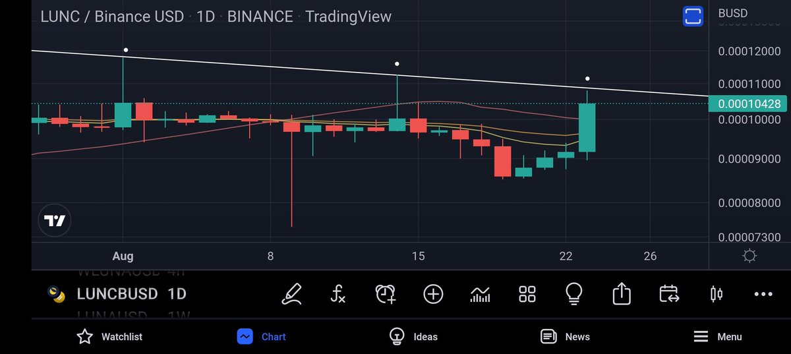791x354 pixels.
Task: Tap the white dot marker above latest candle
Action: [587, 79]
